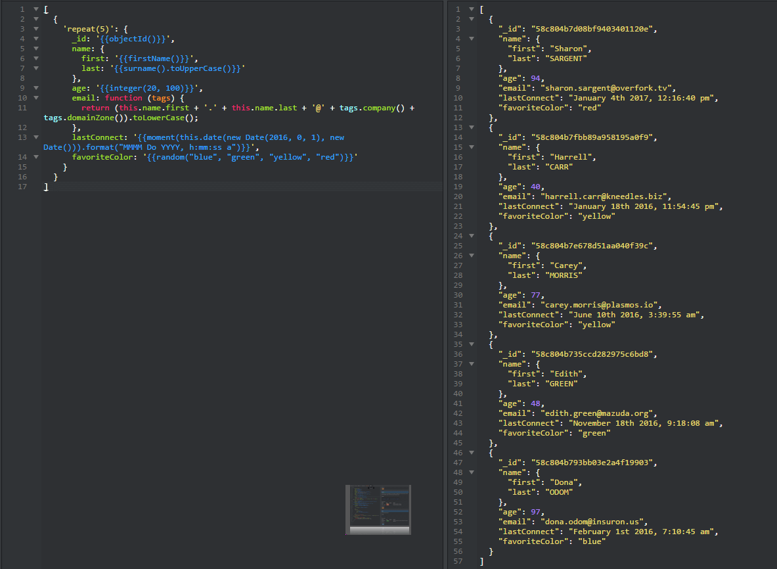Click line number 57 in output gutter
Image resolution: width=777 pixels, height=569 pixels.
tap(458, 561)
